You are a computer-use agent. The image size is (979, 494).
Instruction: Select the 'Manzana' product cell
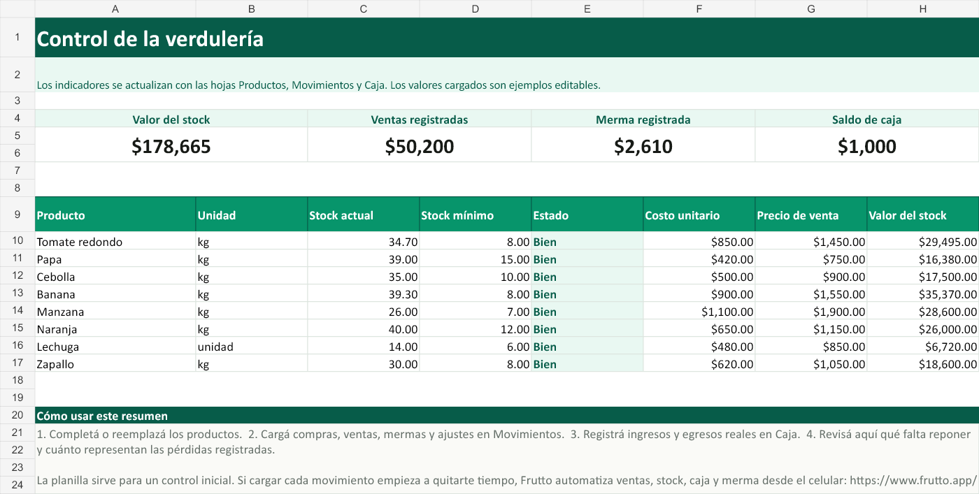pos(115,311)
